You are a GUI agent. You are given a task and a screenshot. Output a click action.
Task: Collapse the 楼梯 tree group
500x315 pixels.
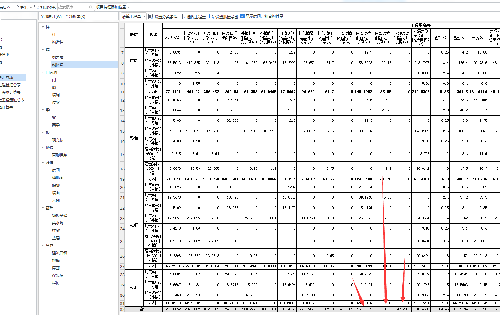point(43,147)
